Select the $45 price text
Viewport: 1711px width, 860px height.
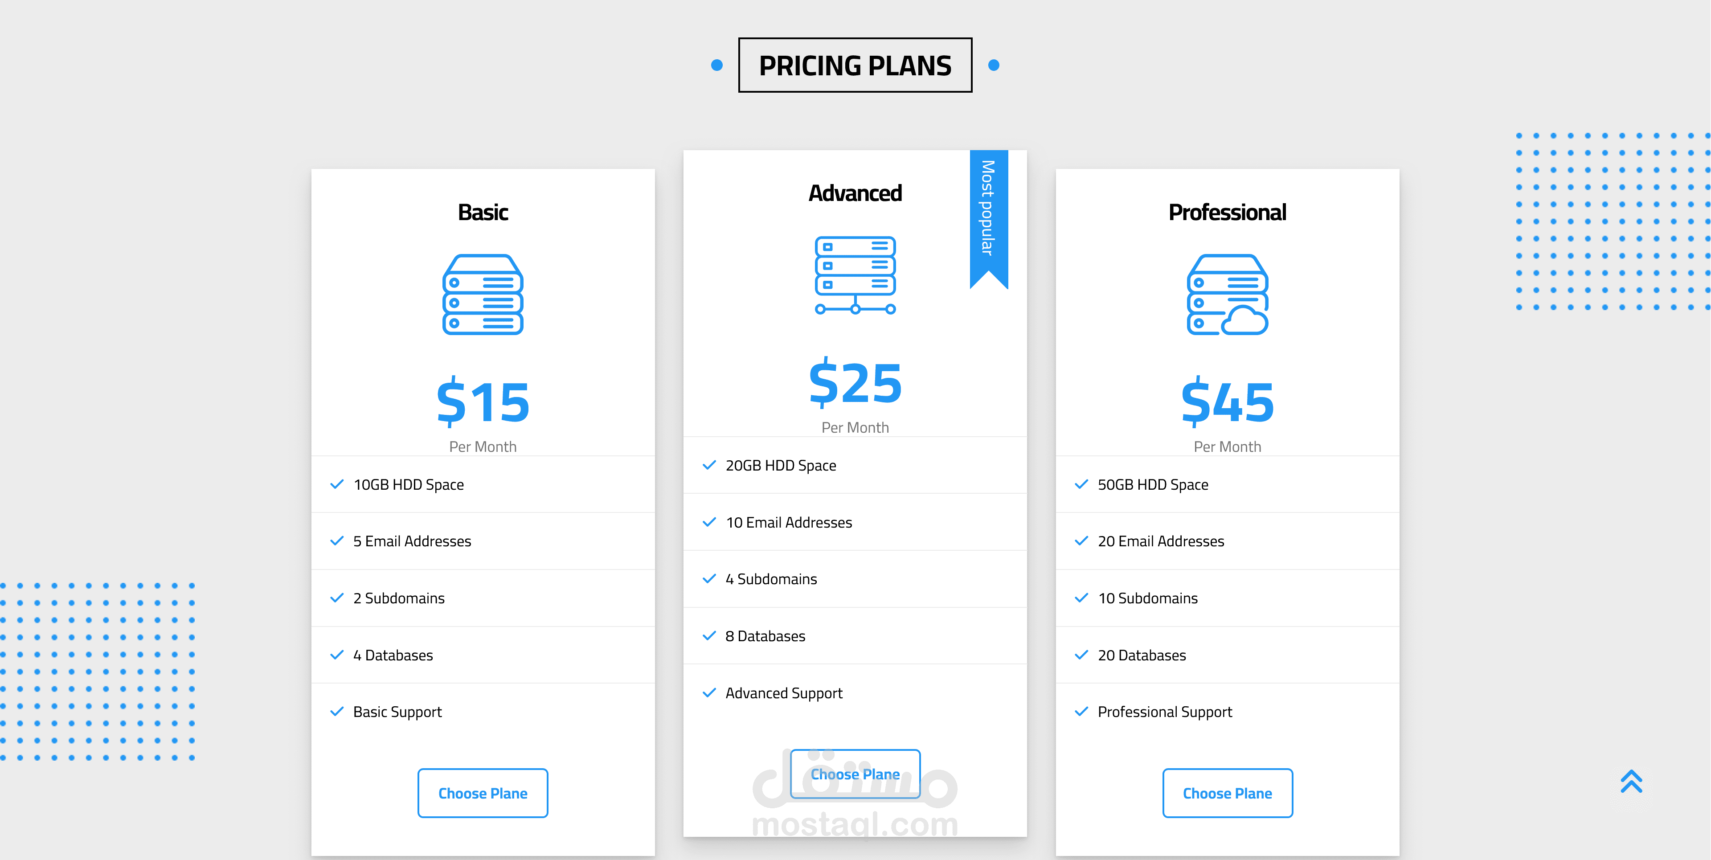click(x=1227, y=402)
